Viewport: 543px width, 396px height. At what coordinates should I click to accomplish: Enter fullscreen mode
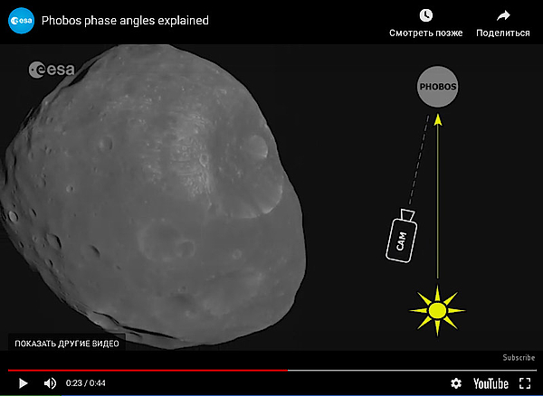[525, 383]
